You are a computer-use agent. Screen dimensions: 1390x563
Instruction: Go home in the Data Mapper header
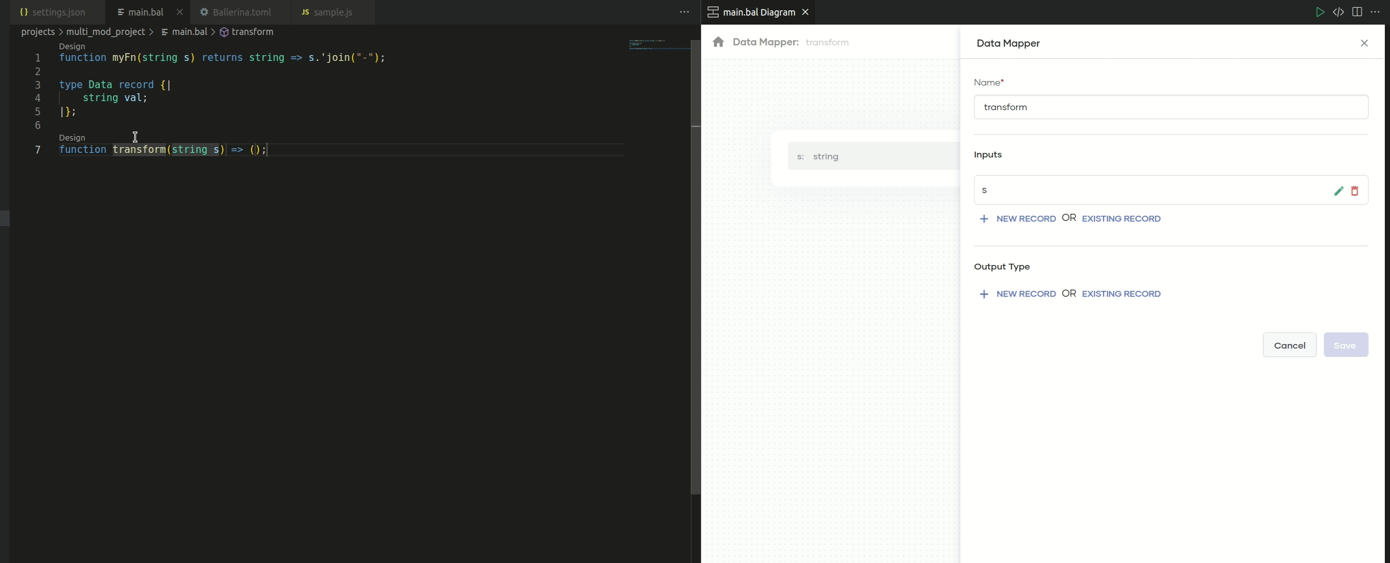tap(718, 42)
